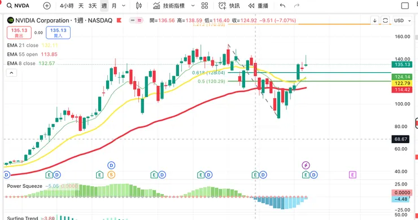Click the 160.00 price scale label
This screenshot has width=418, height=220.
(402, 37)
